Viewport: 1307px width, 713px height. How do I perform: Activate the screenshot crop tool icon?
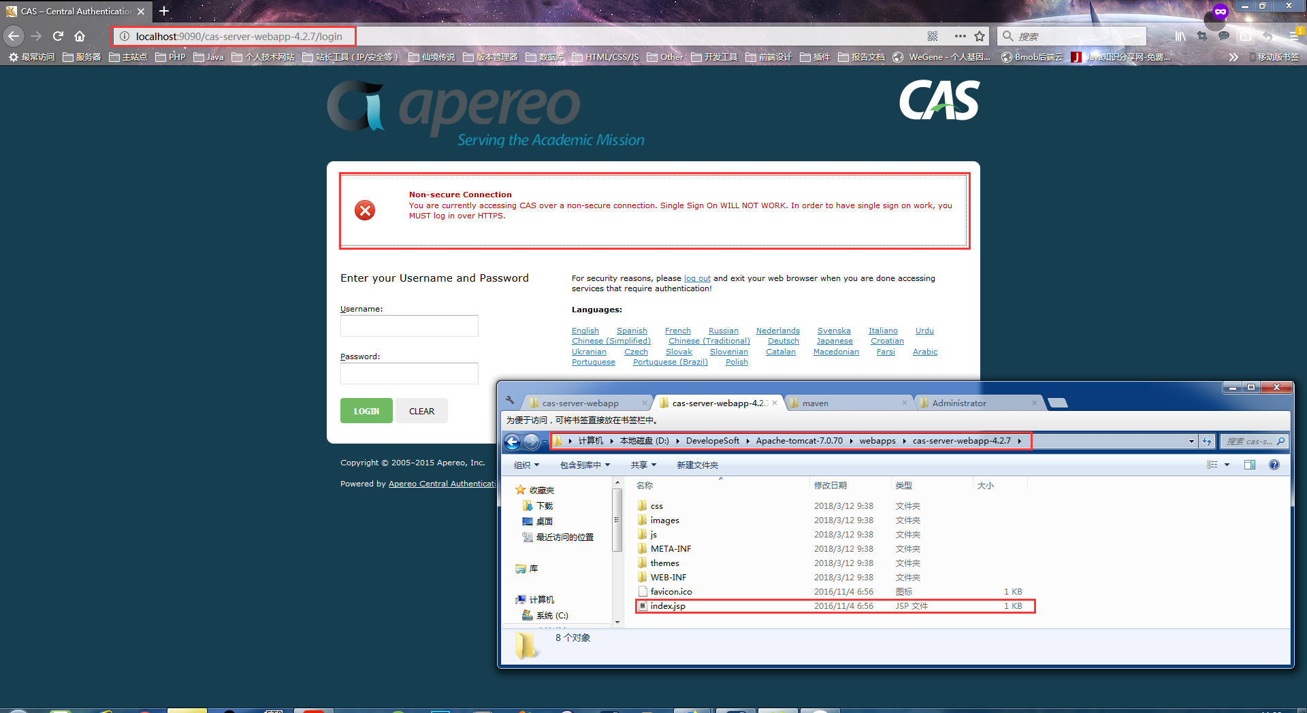click(x=1202, y=36)
